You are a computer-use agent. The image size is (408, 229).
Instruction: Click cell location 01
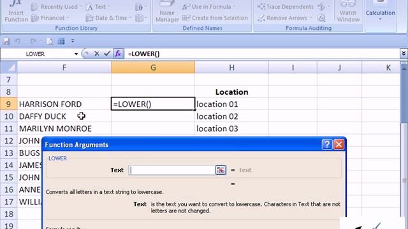point(231,104)
